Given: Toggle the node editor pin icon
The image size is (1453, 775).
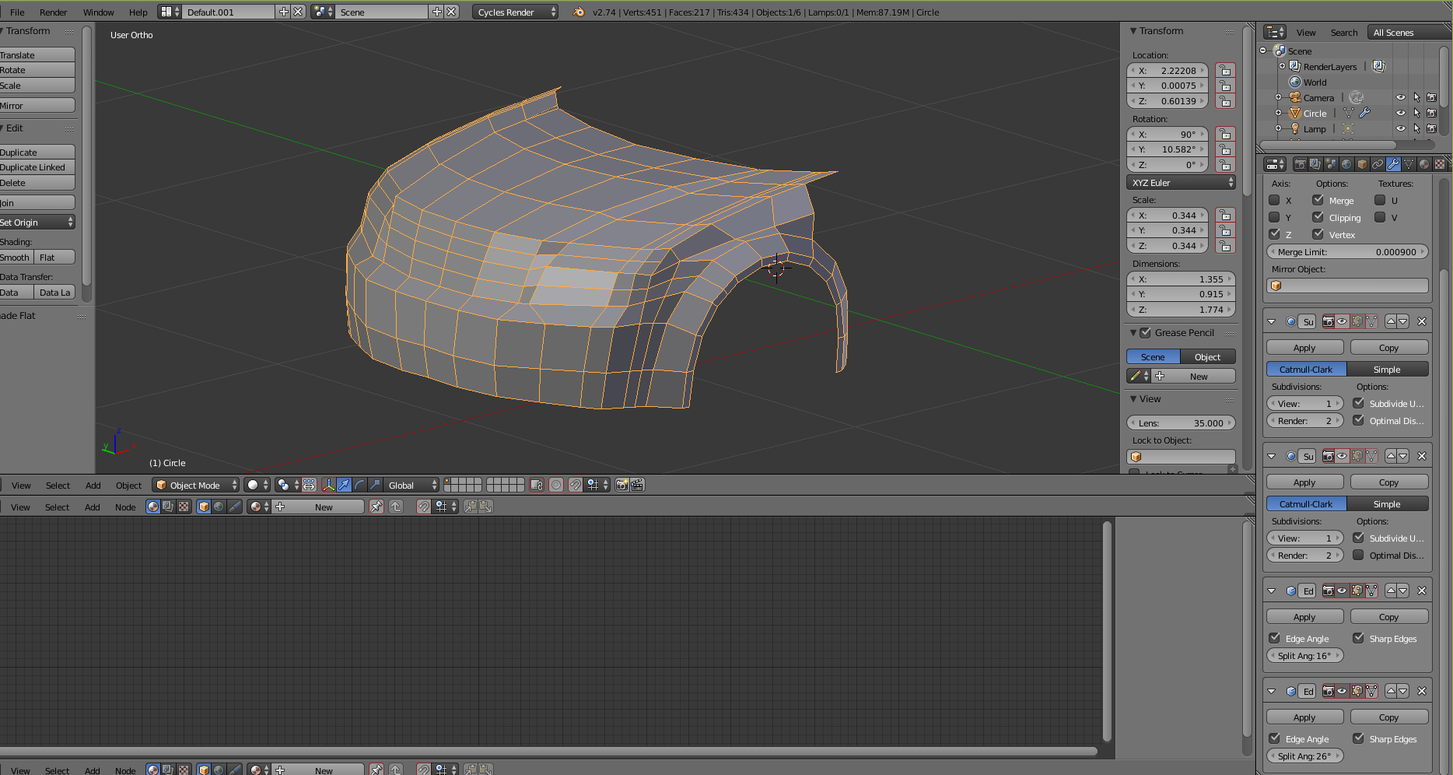Looking at the screenshot, I should [x=376, y=507].
